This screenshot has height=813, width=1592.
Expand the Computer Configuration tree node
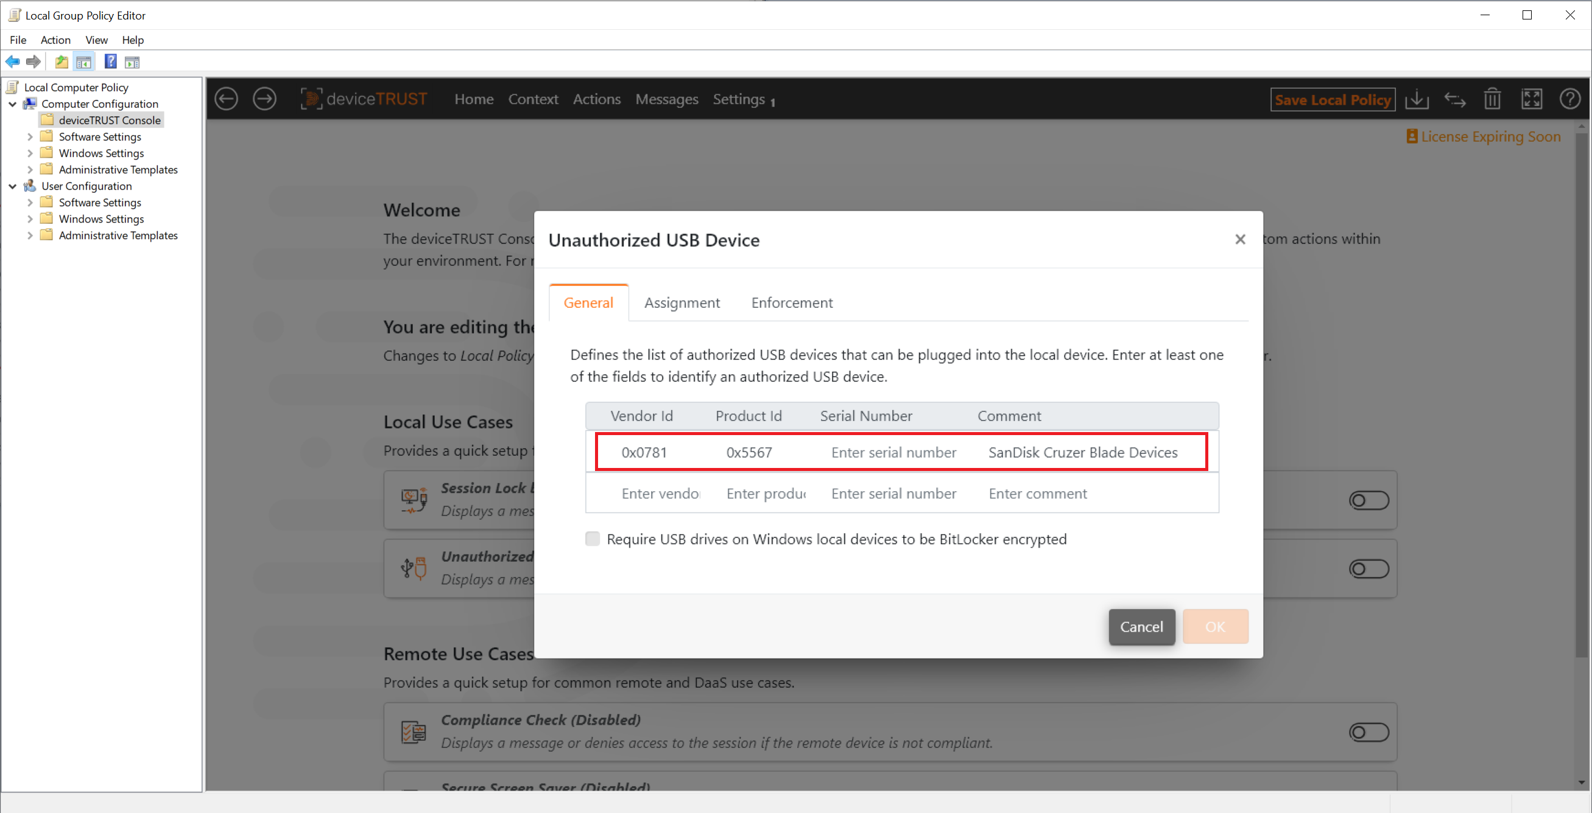pos(13,103)
